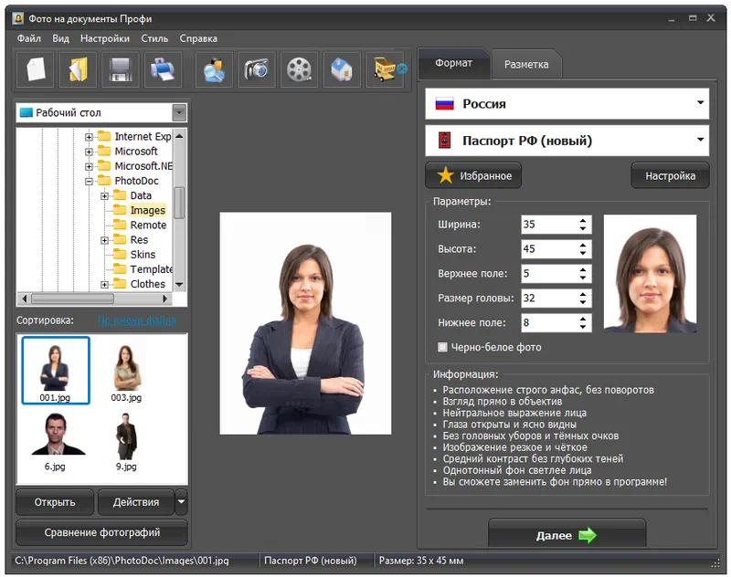Click the Настройка button

(x=670, y=175)
